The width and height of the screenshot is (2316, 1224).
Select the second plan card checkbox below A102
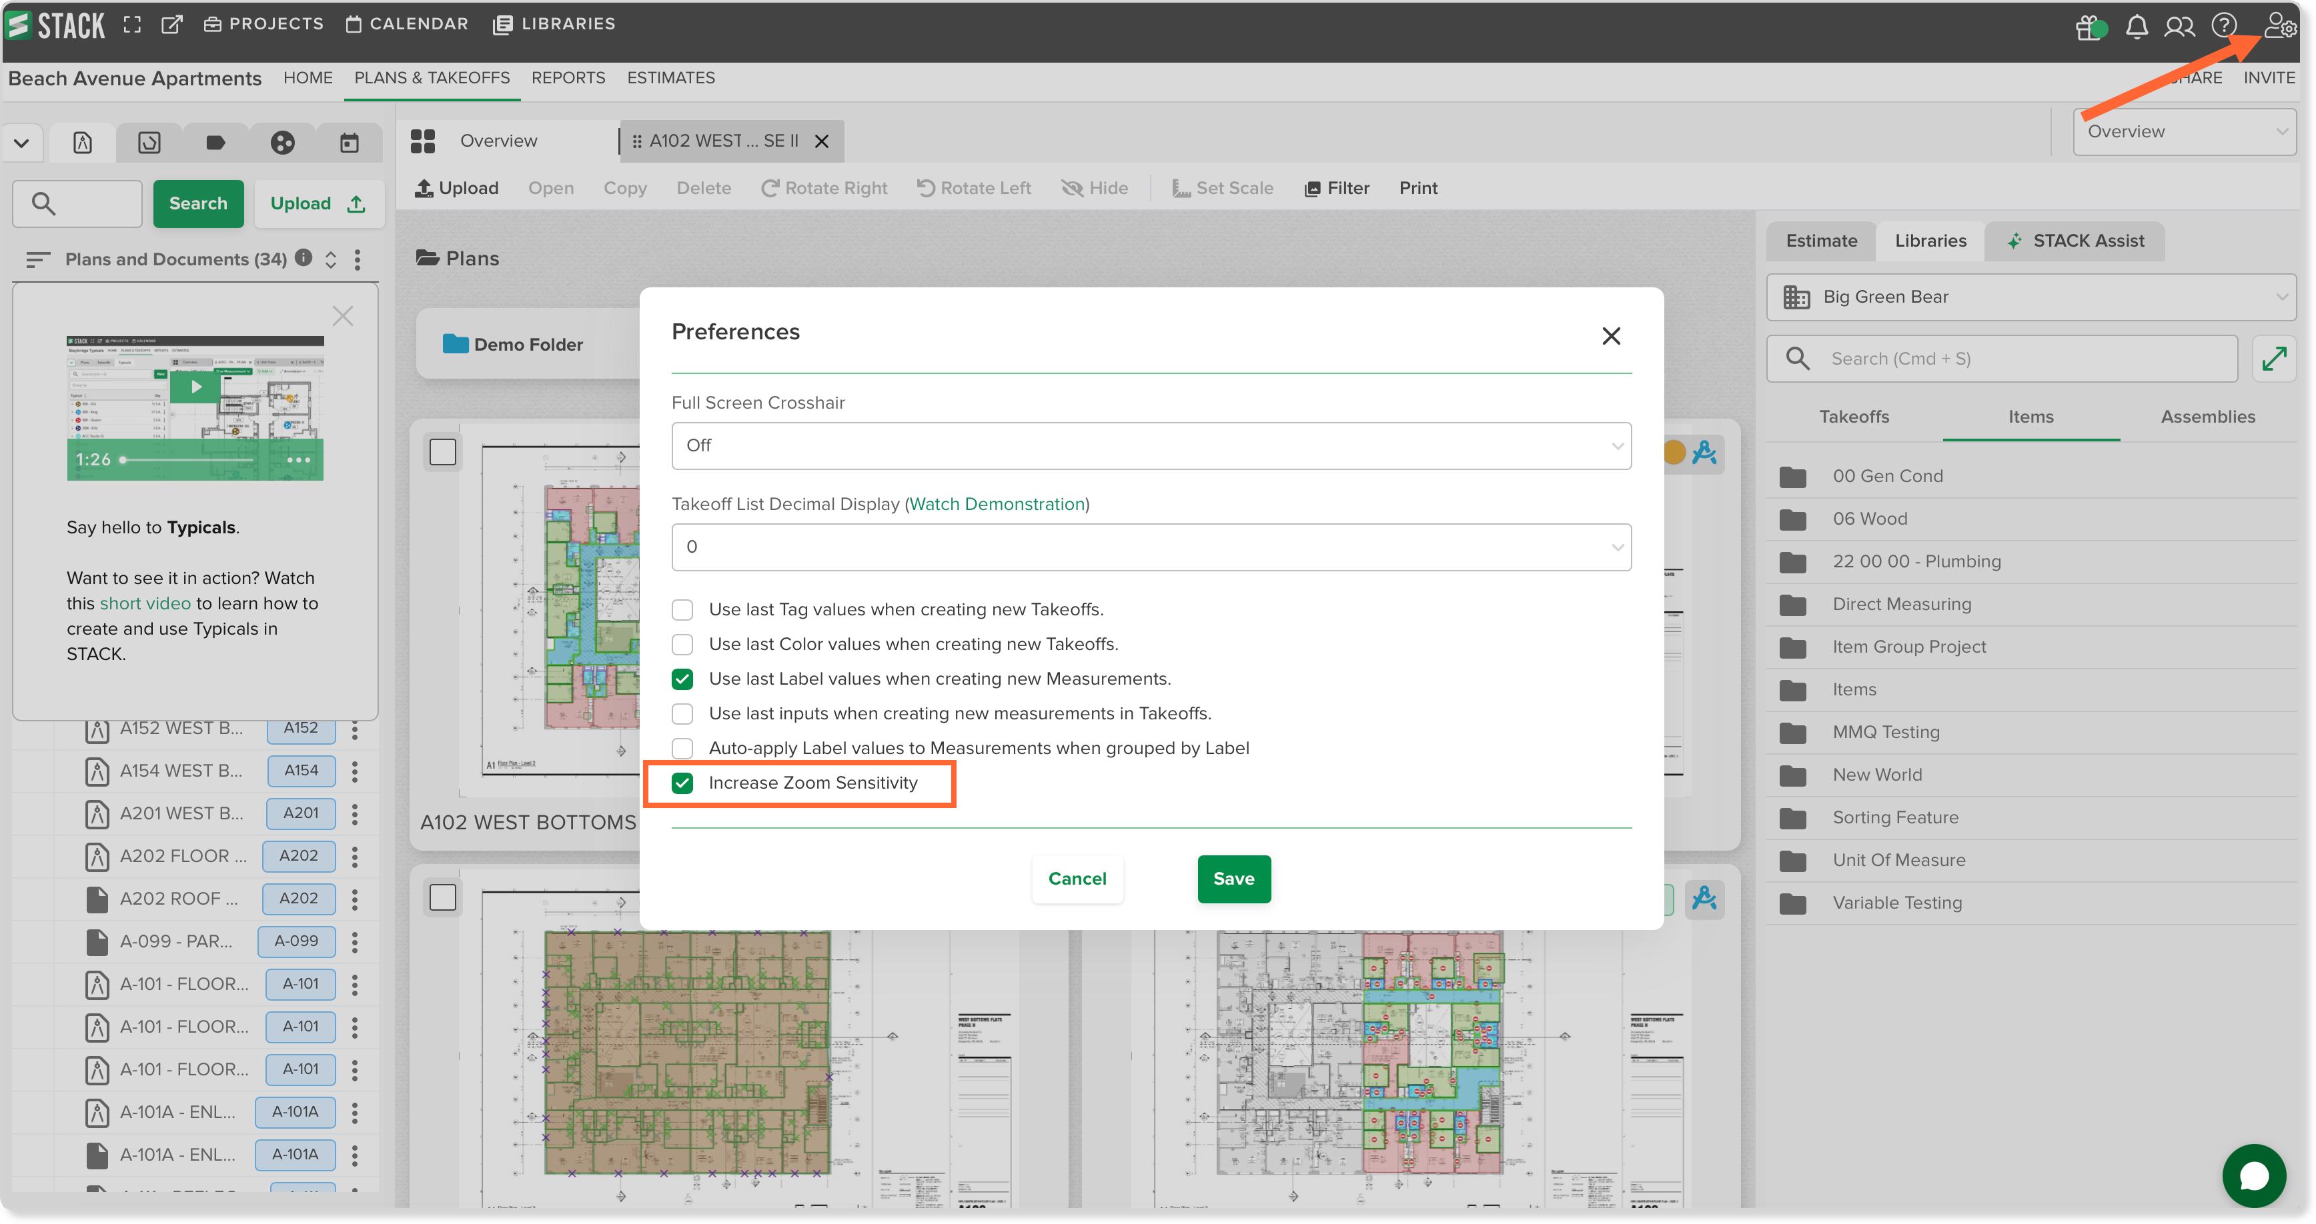(x=442, y=897)
